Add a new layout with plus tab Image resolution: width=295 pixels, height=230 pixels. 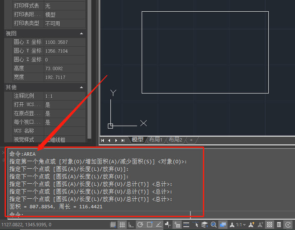point(191,140)
